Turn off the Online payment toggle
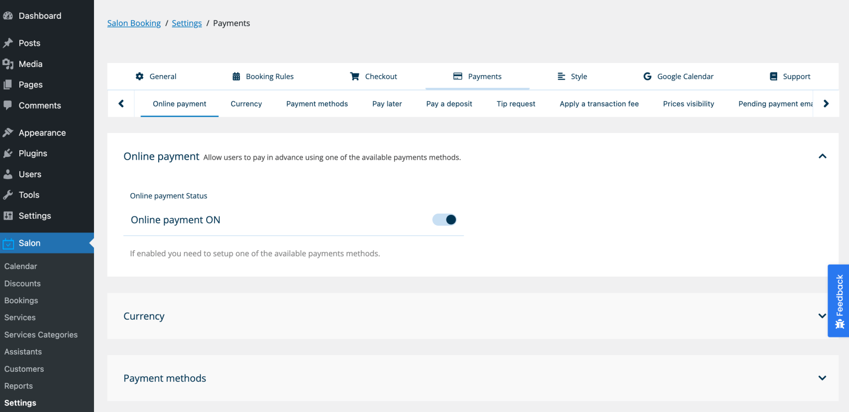This screenshot has height=412, width=849. (x=444, y=220)
